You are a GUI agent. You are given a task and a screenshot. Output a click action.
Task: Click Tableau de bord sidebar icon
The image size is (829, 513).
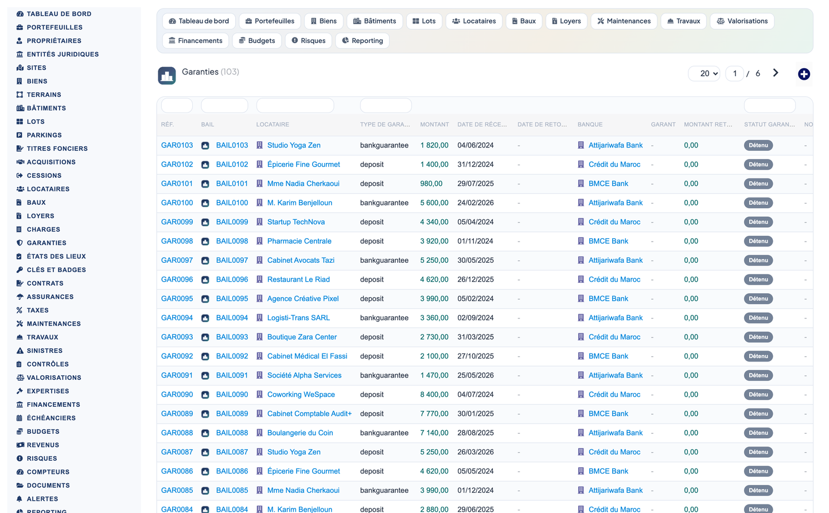20,14
